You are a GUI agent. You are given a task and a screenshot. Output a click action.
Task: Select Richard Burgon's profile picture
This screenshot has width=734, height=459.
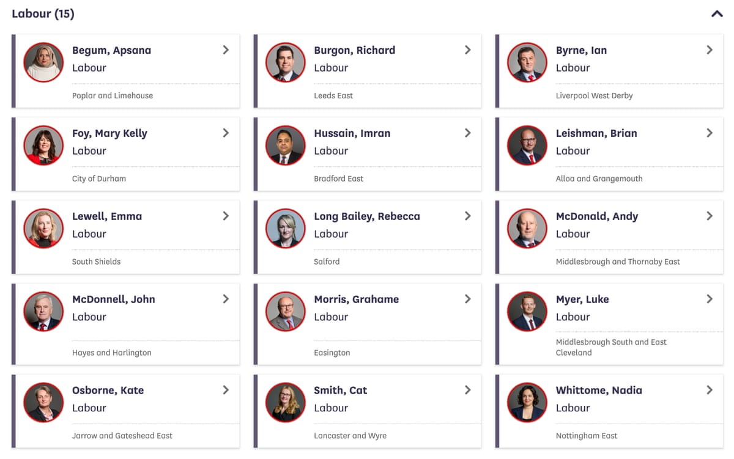285,62
